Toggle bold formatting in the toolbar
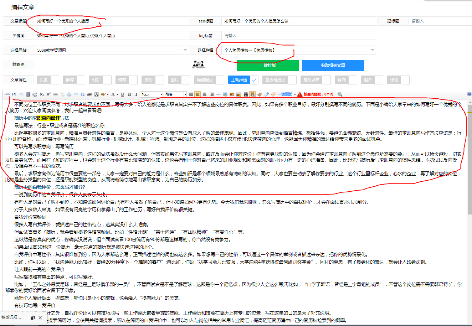The height and width of the screenshot is (326, 472). [x=129, y=94]
